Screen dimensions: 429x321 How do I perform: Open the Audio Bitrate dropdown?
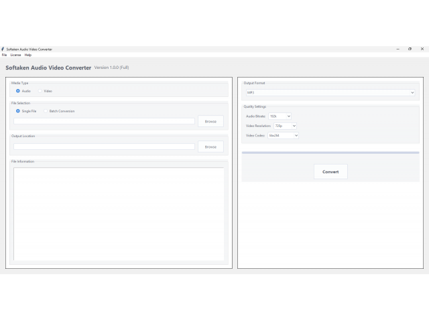(280, 116)
